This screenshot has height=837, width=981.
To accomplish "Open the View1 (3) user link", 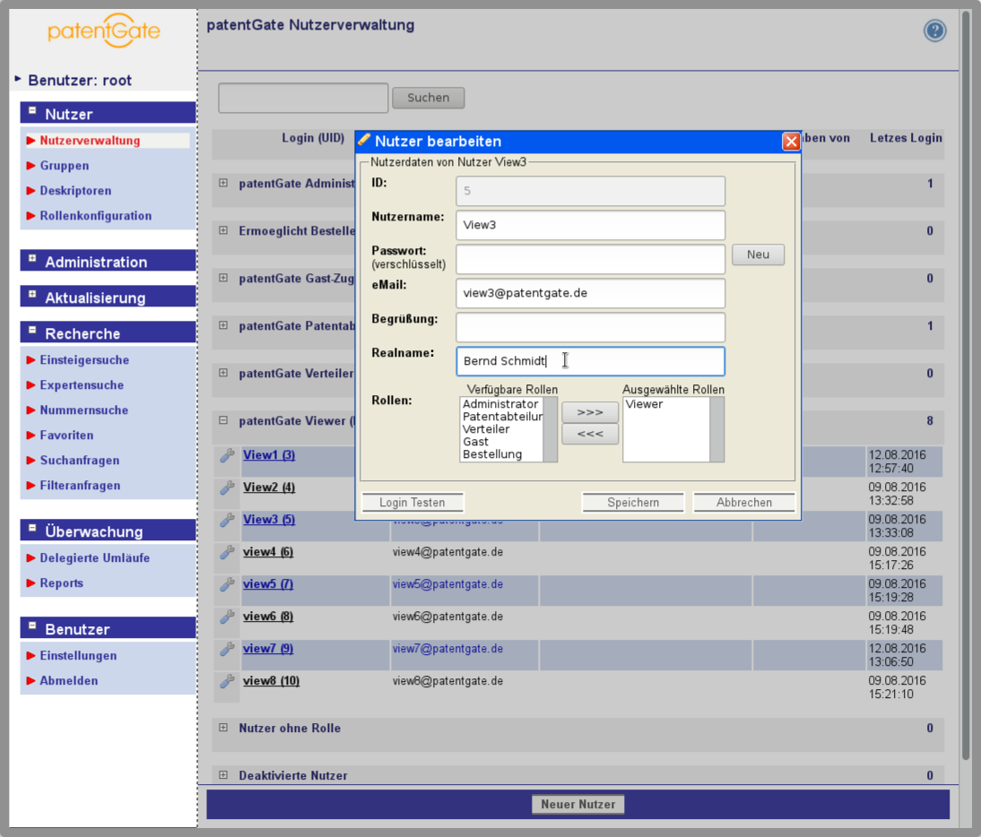I will click(x=269, y=455).
